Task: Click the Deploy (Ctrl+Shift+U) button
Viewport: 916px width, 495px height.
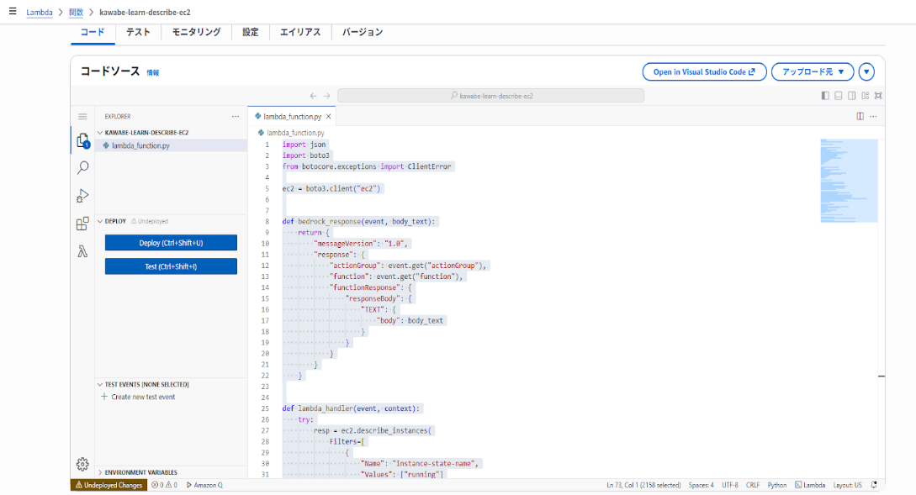Action: tap(171, 243)
